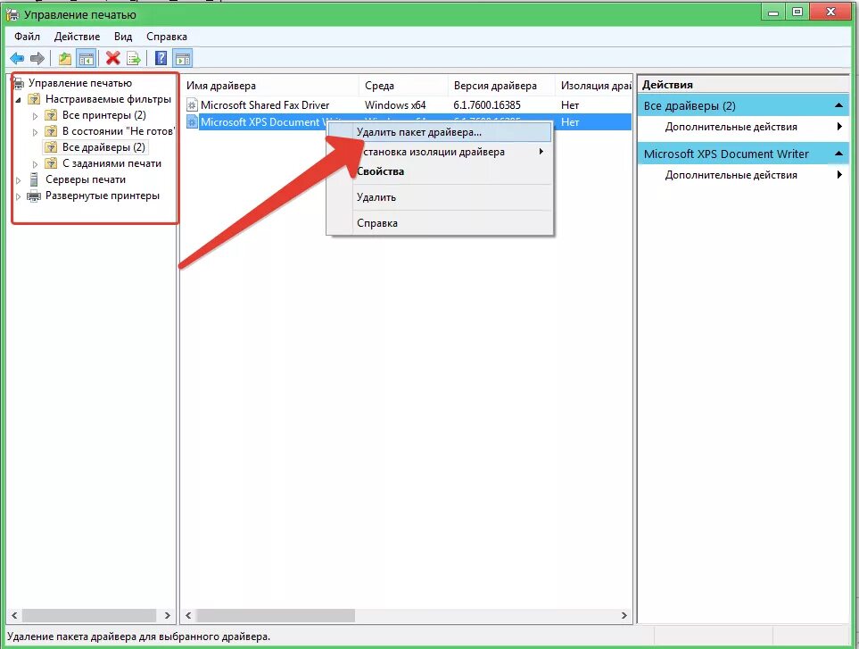Image resolution: width=859 pixels, height=649 pixels.
Task: Sort by the Версия драйвера column header
Action: (500, 86)
